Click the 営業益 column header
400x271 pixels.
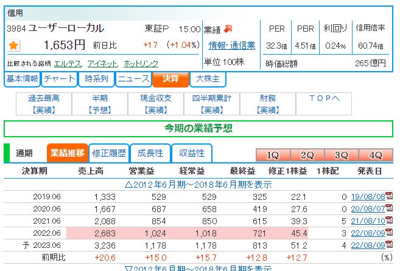tap(141, 171)
